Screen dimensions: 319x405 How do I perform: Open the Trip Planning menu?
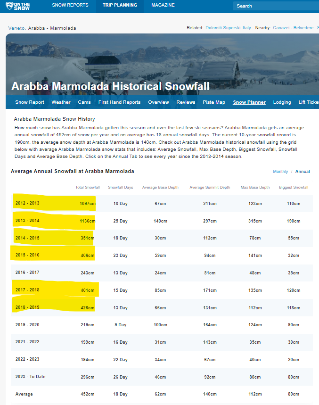tap(120, 5)
